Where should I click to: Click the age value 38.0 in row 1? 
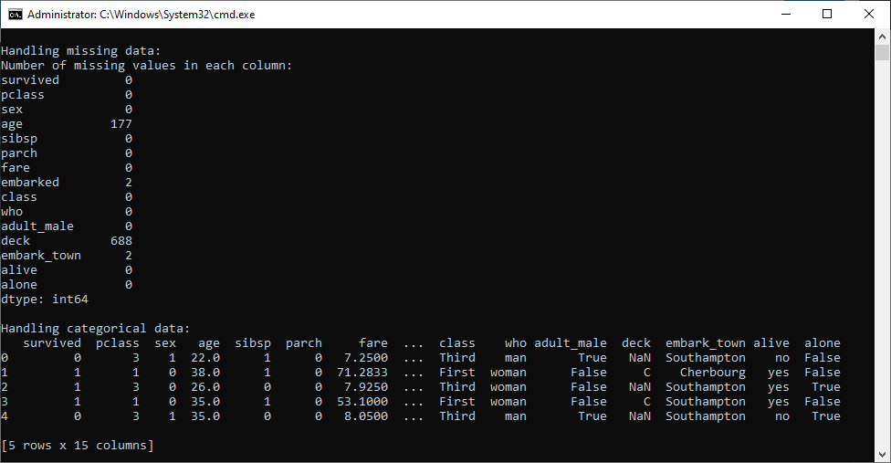tap(205, 373)
